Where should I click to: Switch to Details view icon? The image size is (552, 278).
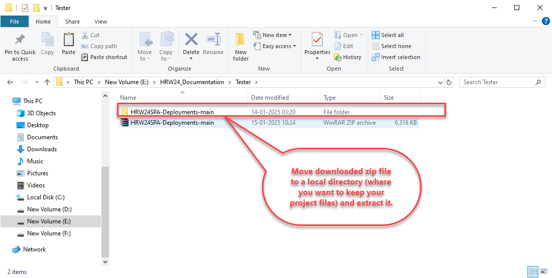point(533,271)
